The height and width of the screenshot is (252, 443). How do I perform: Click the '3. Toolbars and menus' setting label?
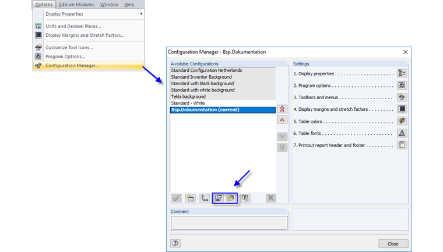(315, 97)
